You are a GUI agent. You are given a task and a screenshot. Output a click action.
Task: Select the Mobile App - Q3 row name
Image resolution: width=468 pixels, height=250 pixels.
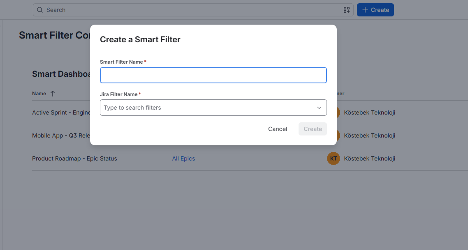(x=61, y=135)
